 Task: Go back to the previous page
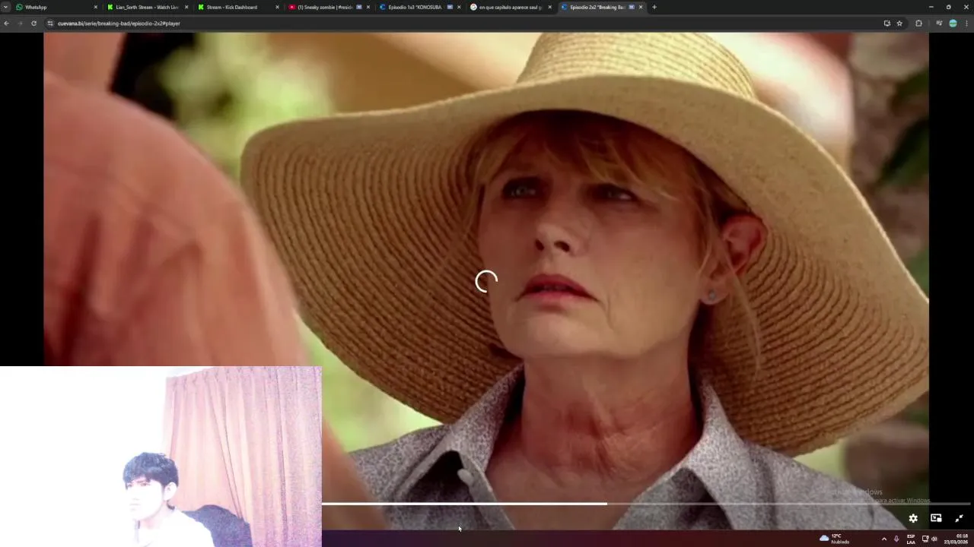tap(7, 24)
